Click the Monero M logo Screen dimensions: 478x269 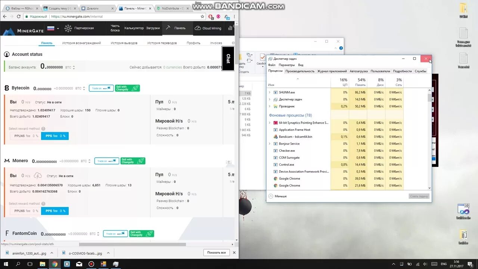[x=7, y=161]
